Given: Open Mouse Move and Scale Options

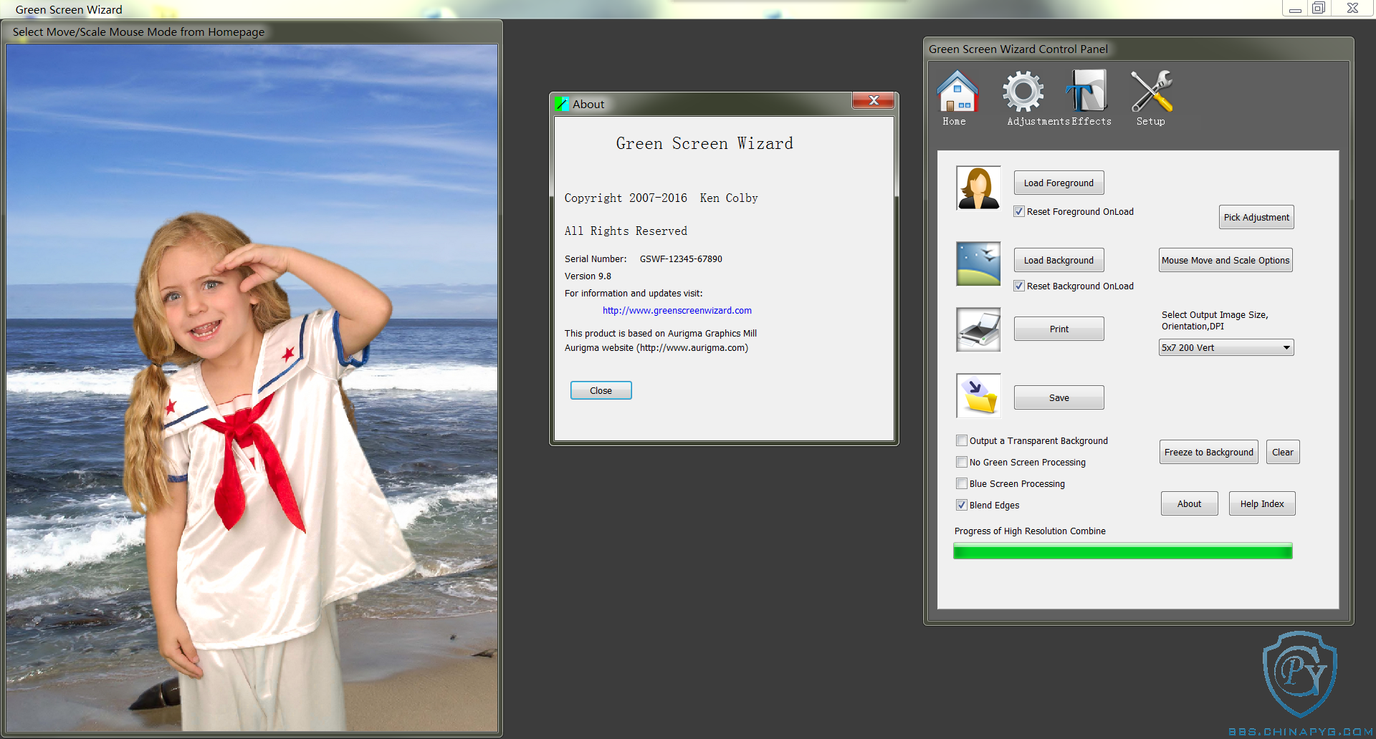Looking at the screenshot, I should [1225, 260].
